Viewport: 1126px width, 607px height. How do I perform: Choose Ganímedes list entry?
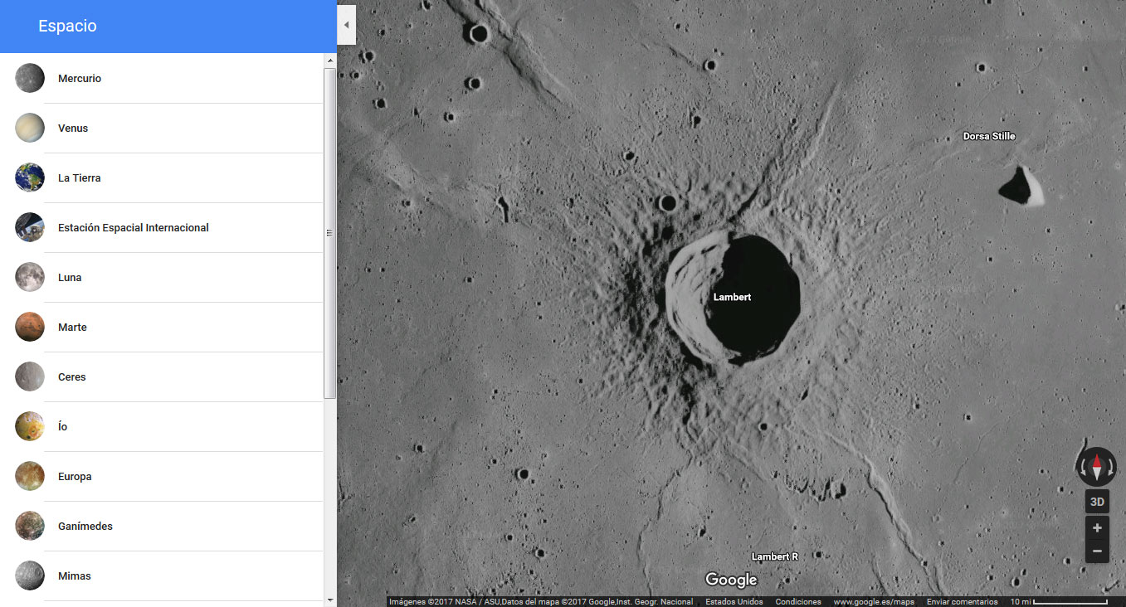pos(162,526)
